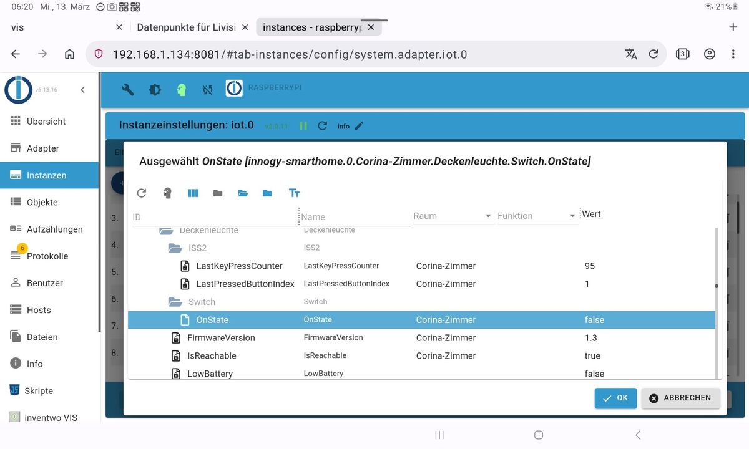Open browser translate icon in address bar
749x449 pixels.
coord(631,54)
